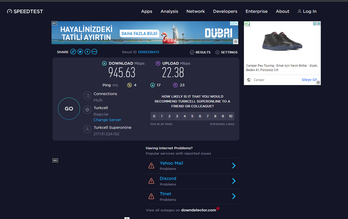The height and width of the screenshot is (219, 348).
Task: Click the Turkcell server globe icon
Action: coord(87,110)
